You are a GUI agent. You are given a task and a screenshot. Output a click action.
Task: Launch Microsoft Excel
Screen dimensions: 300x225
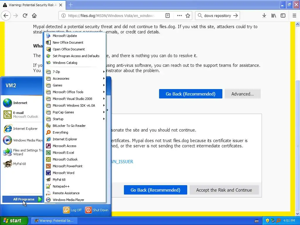75,153
